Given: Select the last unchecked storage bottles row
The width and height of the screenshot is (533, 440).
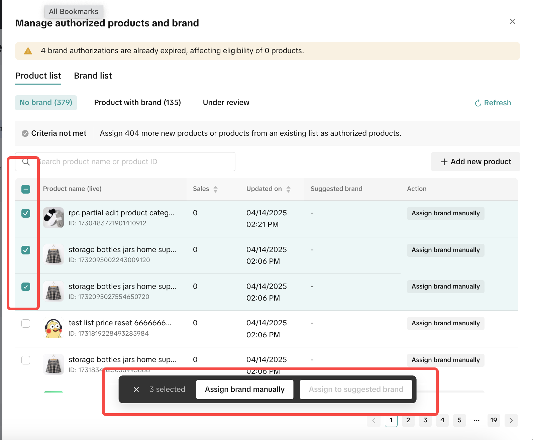Looking at the screenshot, I should click(x=26, y=360).
